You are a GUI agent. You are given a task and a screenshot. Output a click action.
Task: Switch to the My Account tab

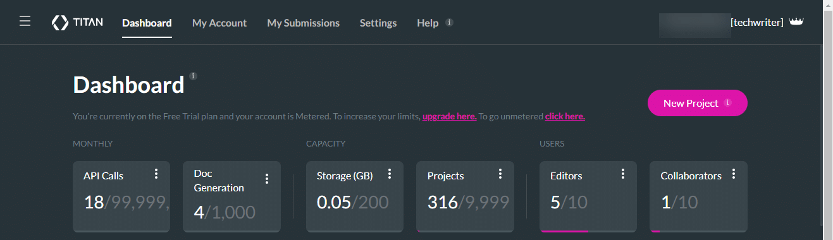point(219,23)
